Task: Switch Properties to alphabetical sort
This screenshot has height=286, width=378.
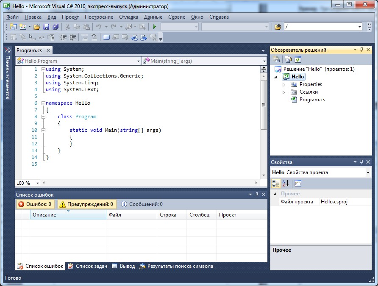Action: tap(286, 183)
